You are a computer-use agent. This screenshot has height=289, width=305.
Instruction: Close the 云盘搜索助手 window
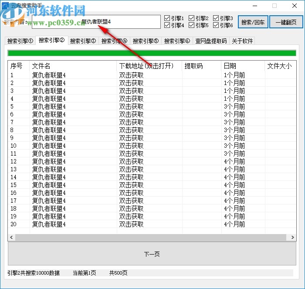295,6
